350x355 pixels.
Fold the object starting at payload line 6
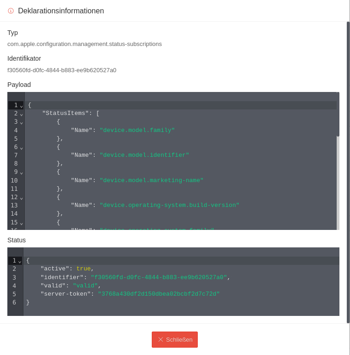click(x=21, y=147)
